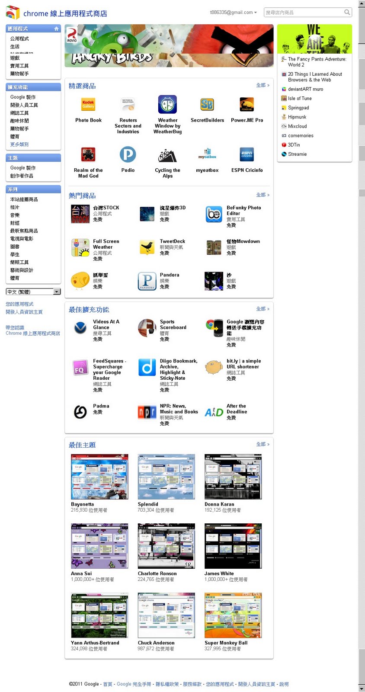Select the 創作者作品 themes category
Image resolution: width=365 pixels, height=692 pixels.
point(22,176)
